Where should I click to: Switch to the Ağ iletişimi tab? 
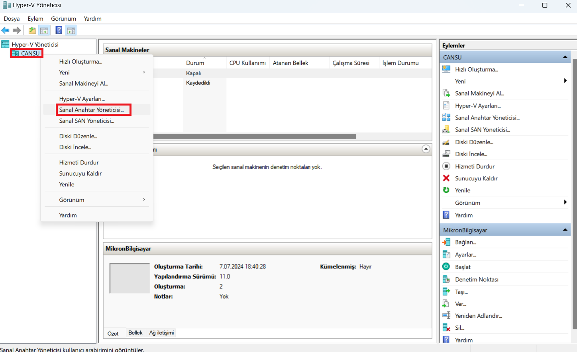click(161, 332)
